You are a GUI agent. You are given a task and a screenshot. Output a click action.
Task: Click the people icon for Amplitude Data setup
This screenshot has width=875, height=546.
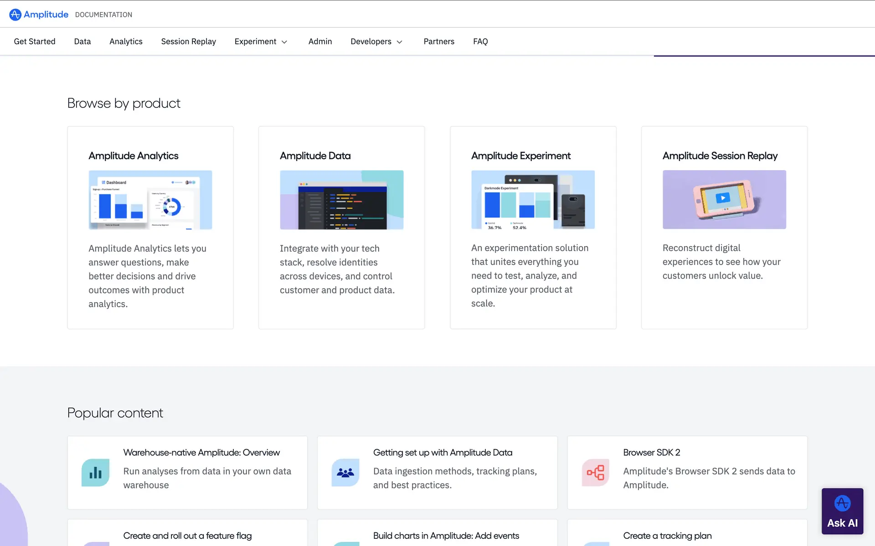tap(345, 473)
